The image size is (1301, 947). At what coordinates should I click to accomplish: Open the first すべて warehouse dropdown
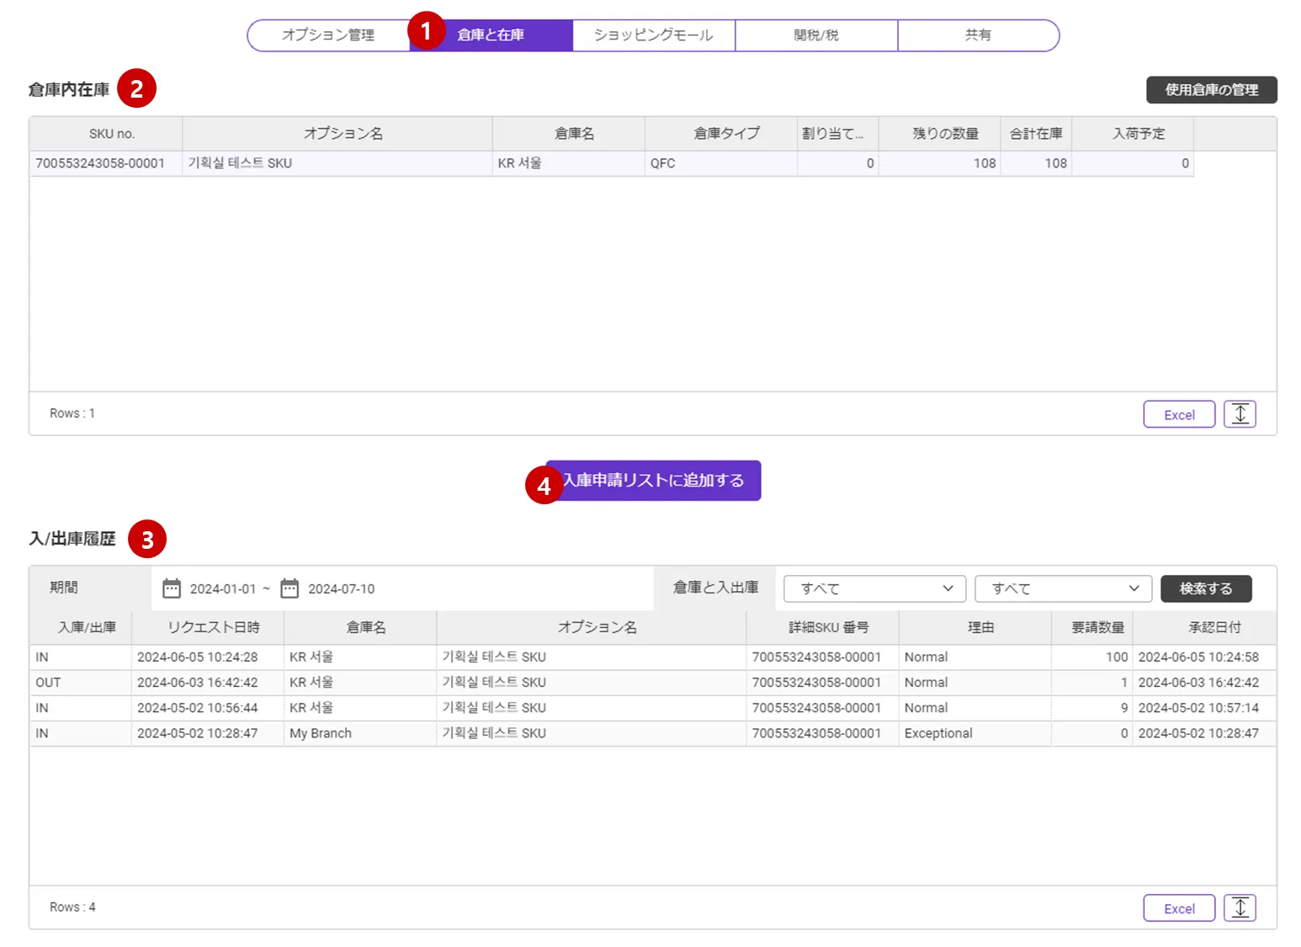[874, 588]
